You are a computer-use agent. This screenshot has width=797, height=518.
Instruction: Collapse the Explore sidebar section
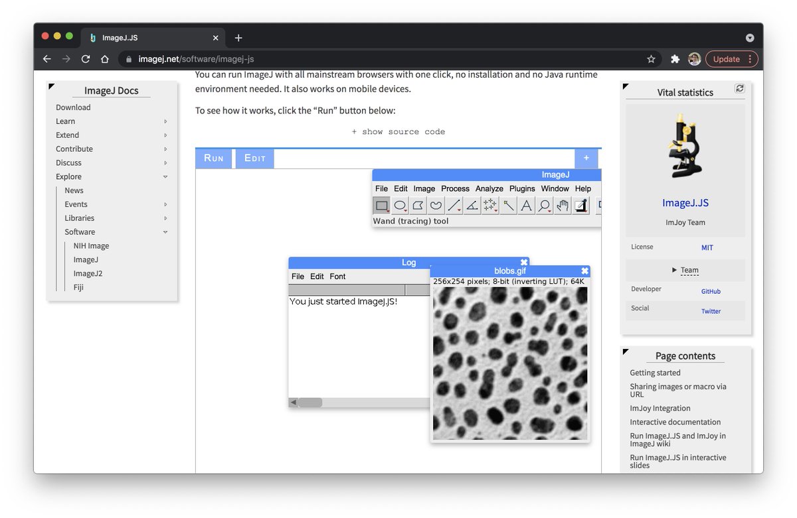point(165,177)
